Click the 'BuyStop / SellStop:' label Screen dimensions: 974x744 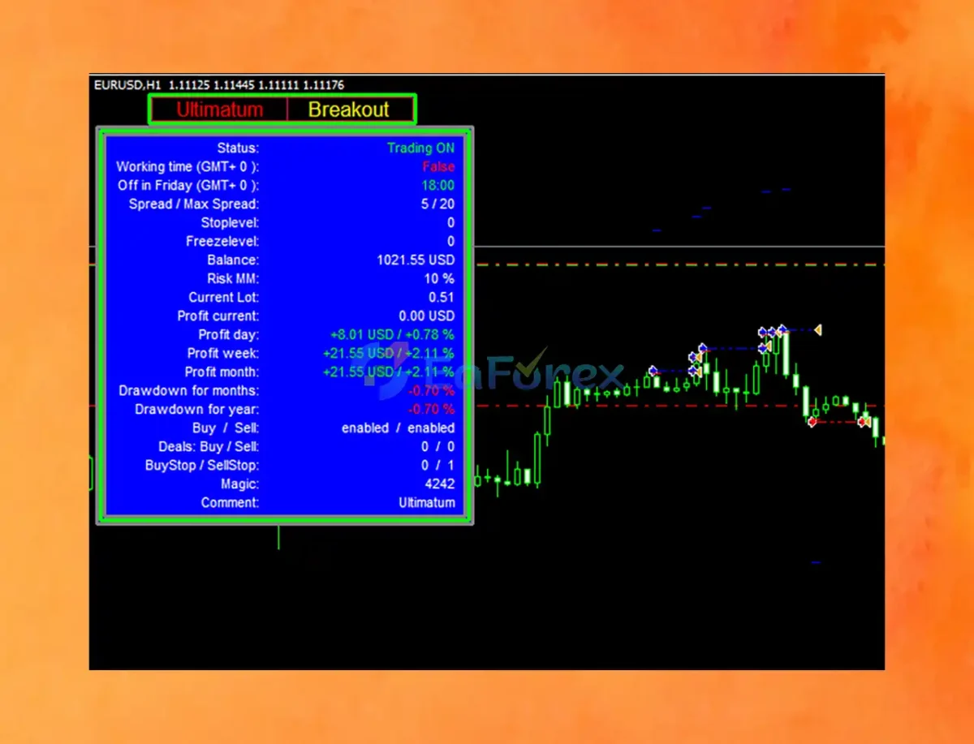click(x=202, y=465)
